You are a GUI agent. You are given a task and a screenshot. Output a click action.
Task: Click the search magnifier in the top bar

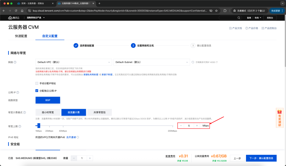coord(239,17)
